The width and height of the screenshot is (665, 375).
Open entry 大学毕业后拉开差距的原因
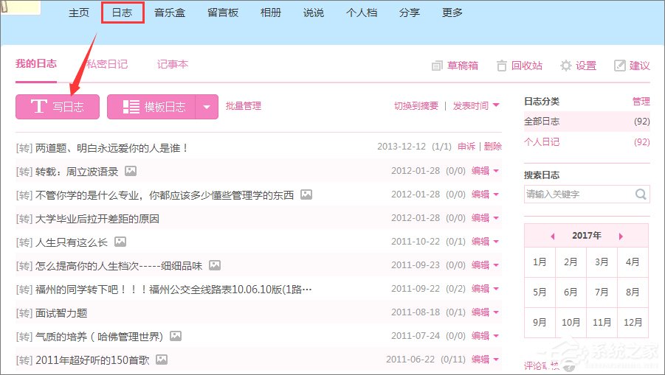[x=97, y=219]
